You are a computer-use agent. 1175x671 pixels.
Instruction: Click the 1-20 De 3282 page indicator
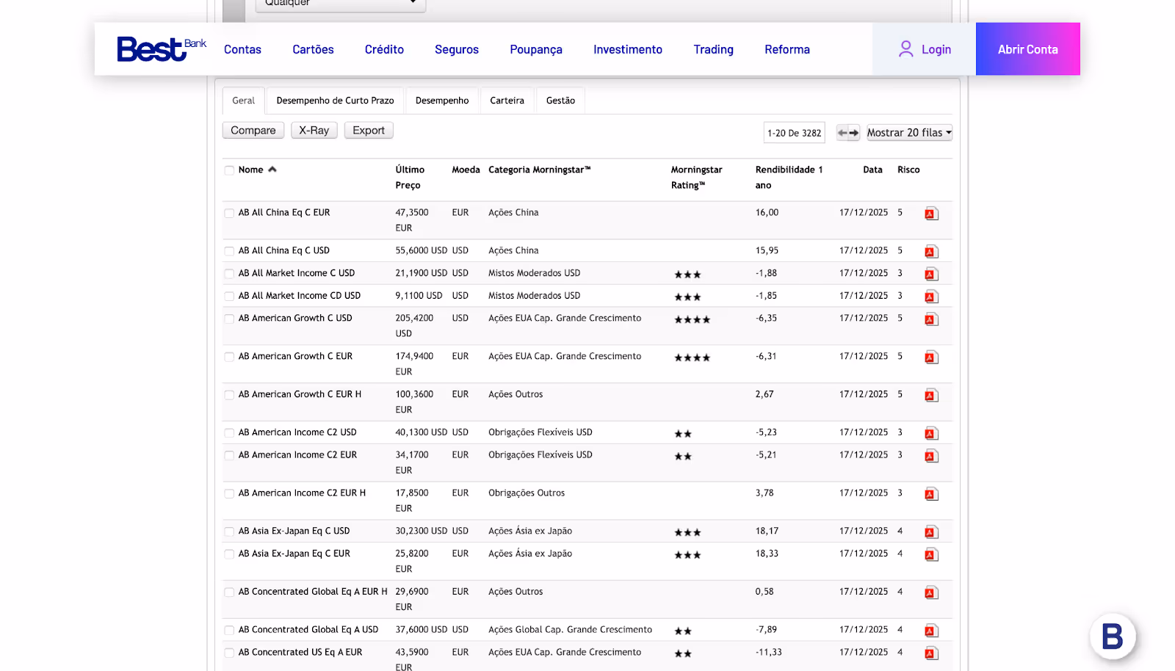pyautogui.click(x=794, y=133)
